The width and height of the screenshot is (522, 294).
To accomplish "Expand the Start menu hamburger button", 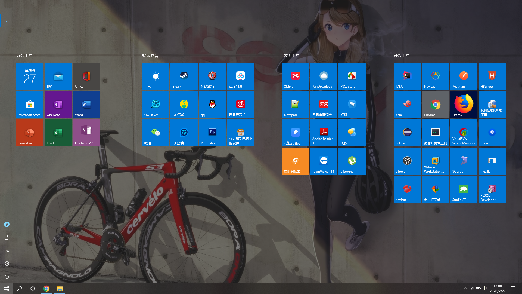I will tap(7, 8).
